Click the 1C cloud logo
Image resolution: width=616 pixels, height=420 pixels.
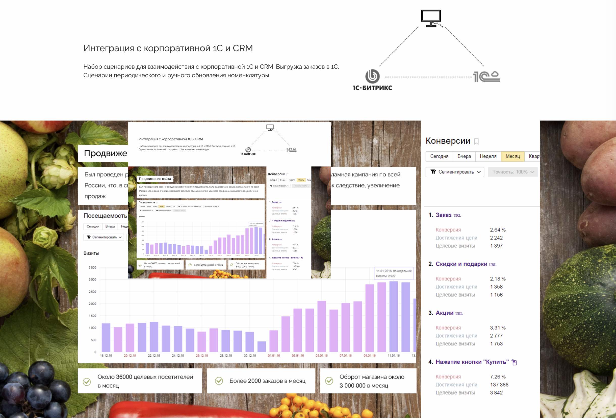[x=487, y=77]
